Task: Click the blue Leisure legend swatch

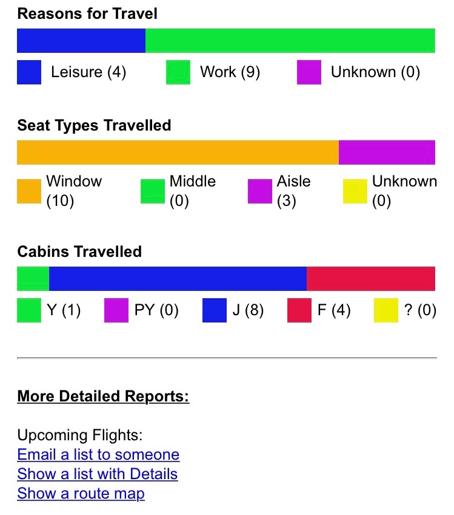Action: tap(29, 72)
